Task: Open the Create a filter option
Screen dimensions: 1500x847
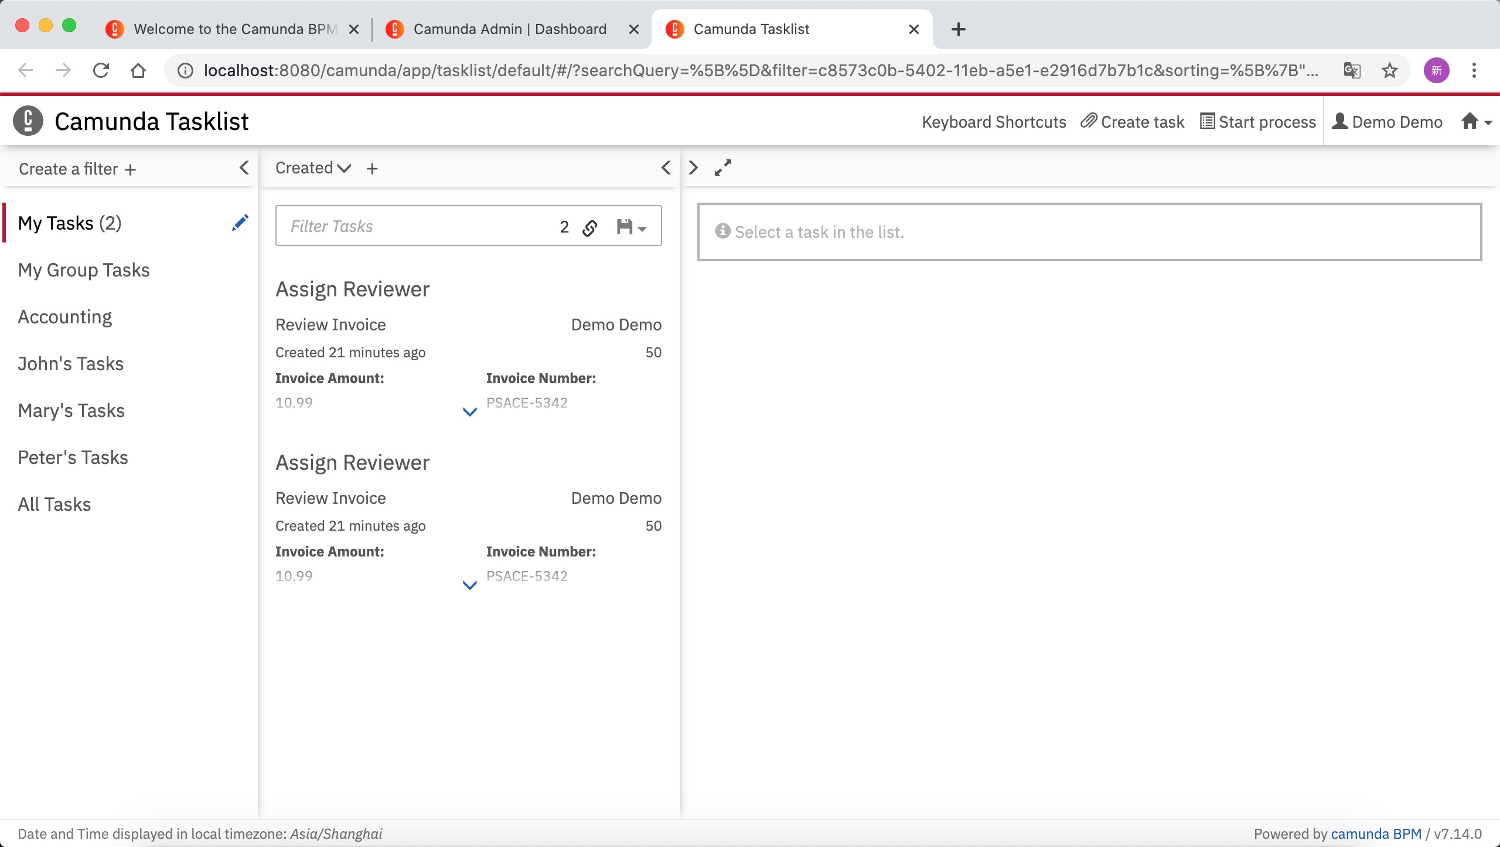Action: tap(77, 168)
